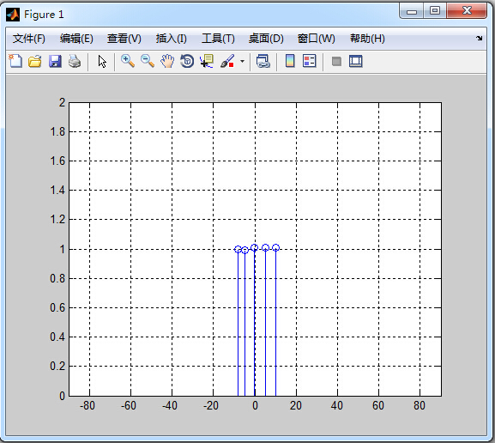
Task: Open the 文件(F) menu
Action: [28, 39]
